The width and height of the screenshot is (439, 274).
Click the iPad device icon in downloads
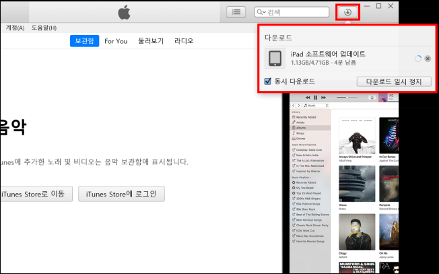pos(275,58)
